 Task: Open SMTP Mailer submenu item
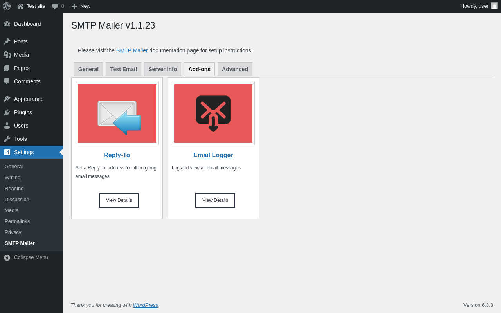31,243
